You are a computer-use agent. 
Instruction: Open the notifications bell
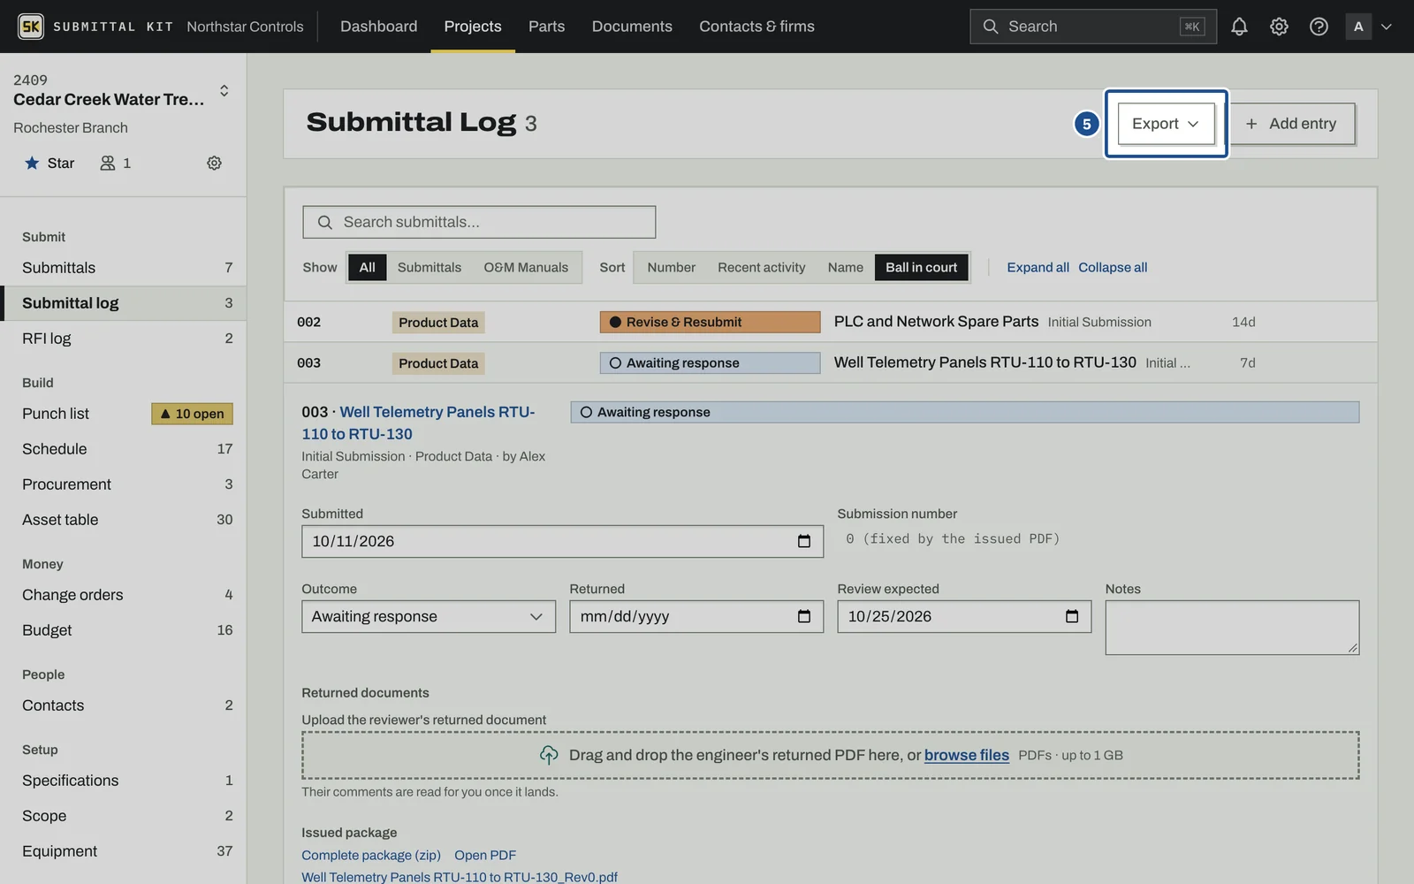(1239, 27)
